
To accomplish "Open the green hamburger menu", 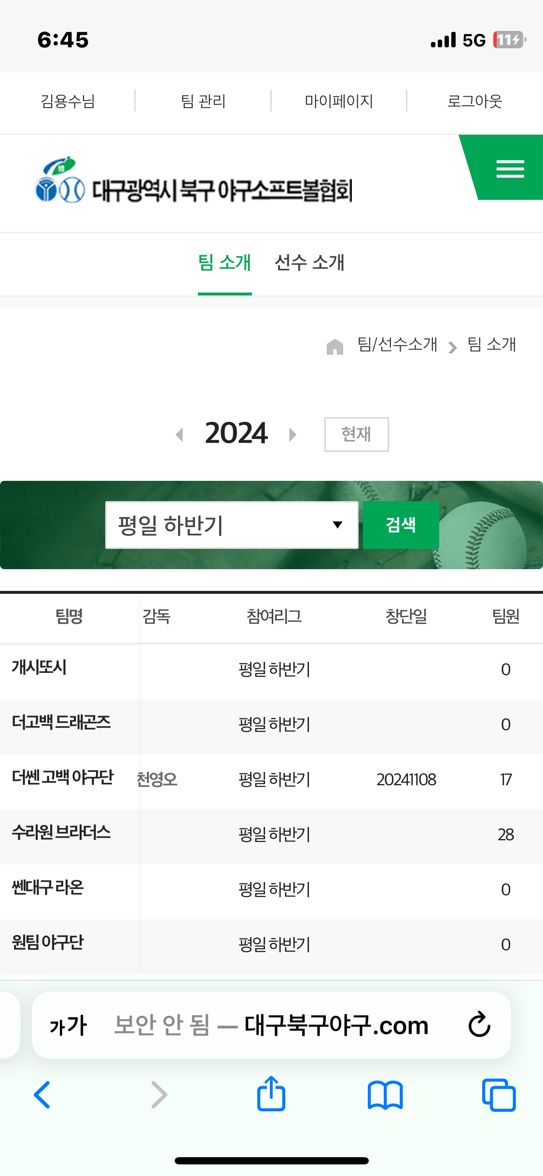I will (x=510, y=168).
